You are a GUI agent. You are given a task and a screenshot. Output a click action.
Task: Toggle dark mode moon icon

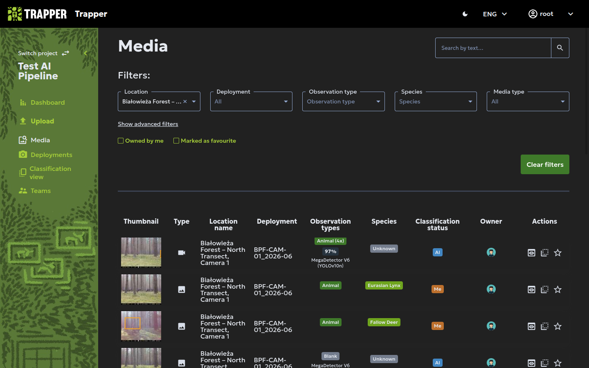(x=465, y=14)
